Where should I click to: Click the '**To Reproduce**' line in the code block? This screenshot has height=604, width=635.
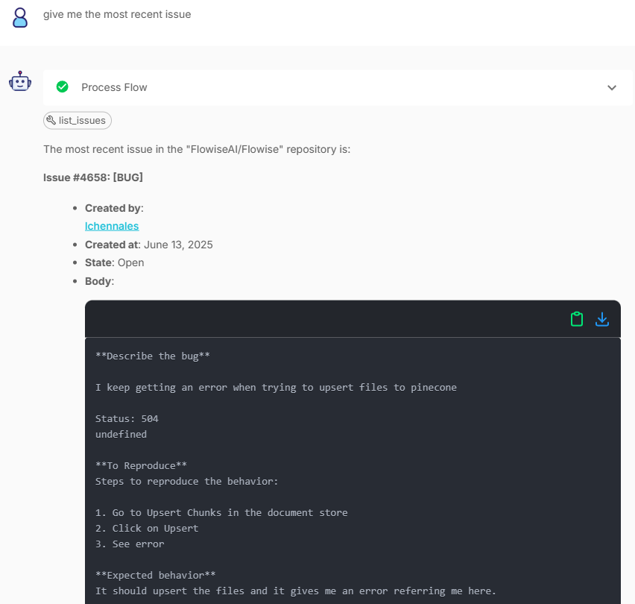pos(141,465)
